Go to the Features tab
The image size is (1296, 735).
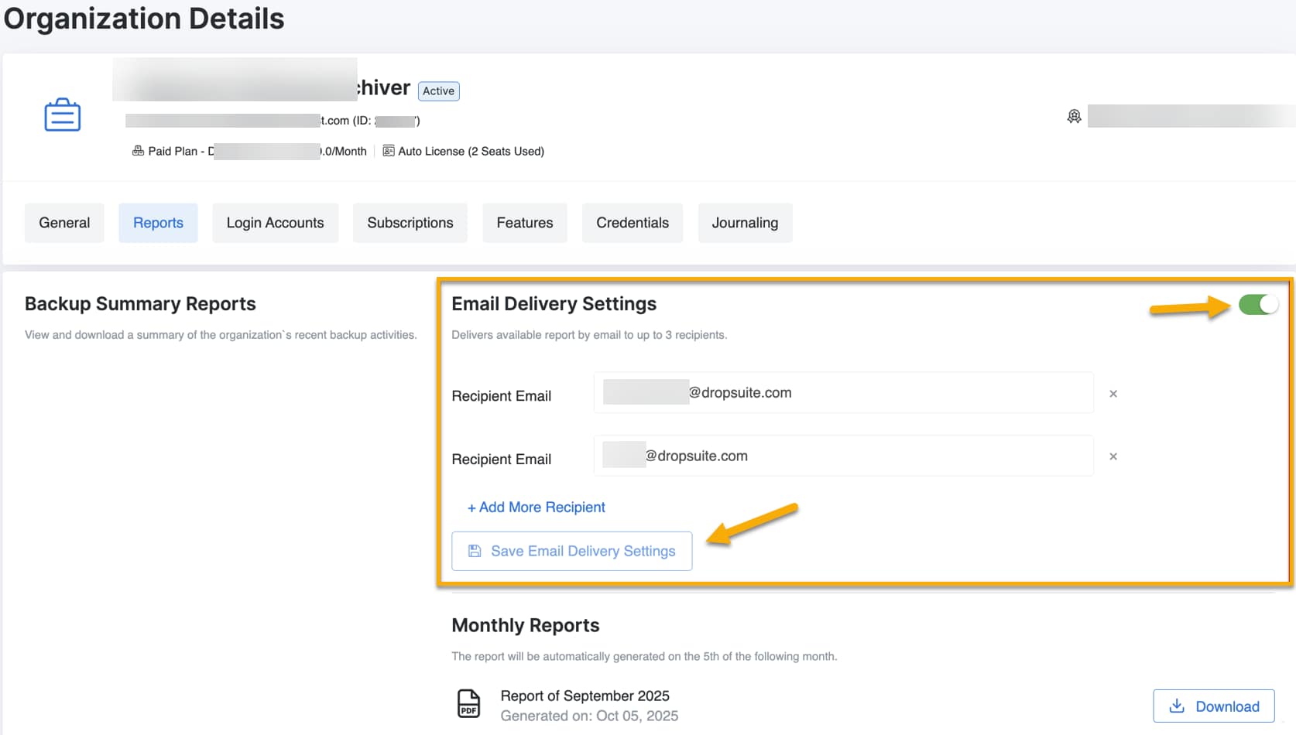click(x=524, y=223)
